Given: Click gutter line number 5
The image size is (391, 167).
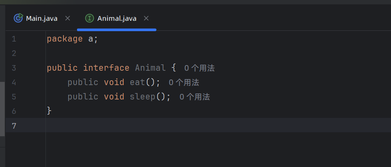Looking at the screenshot, I should click(x=14, y=97).
